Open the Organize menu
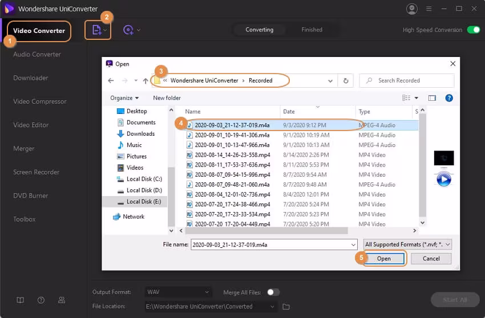Image resolution: width=485 pixels, height=318 pixels. point(124,98)
